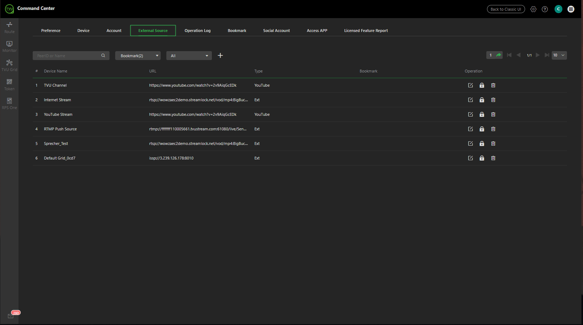The width and height of the screenshot is (583, 325).
Task: Toggle the lock for Sprecher_Test
Action: pos(482,143)
